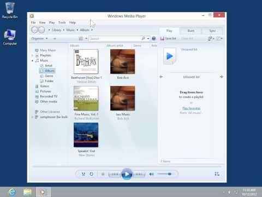
Task: Switch to the Sync tab
Action: tap(212, 31)
